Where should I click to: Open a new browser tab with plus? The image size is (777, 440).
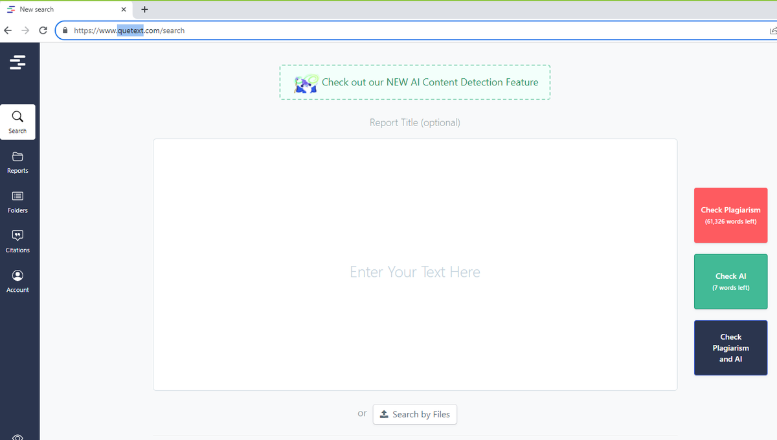[144, 10]
